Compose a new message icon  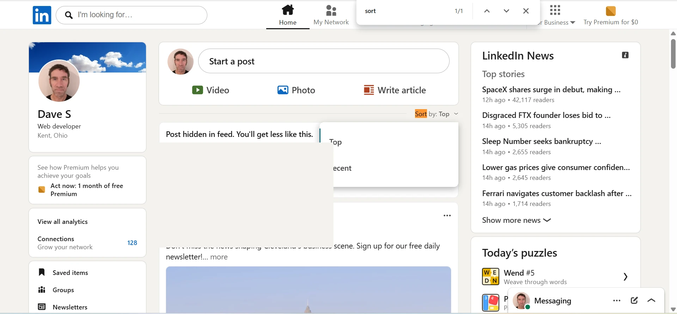tap(634, 300)
